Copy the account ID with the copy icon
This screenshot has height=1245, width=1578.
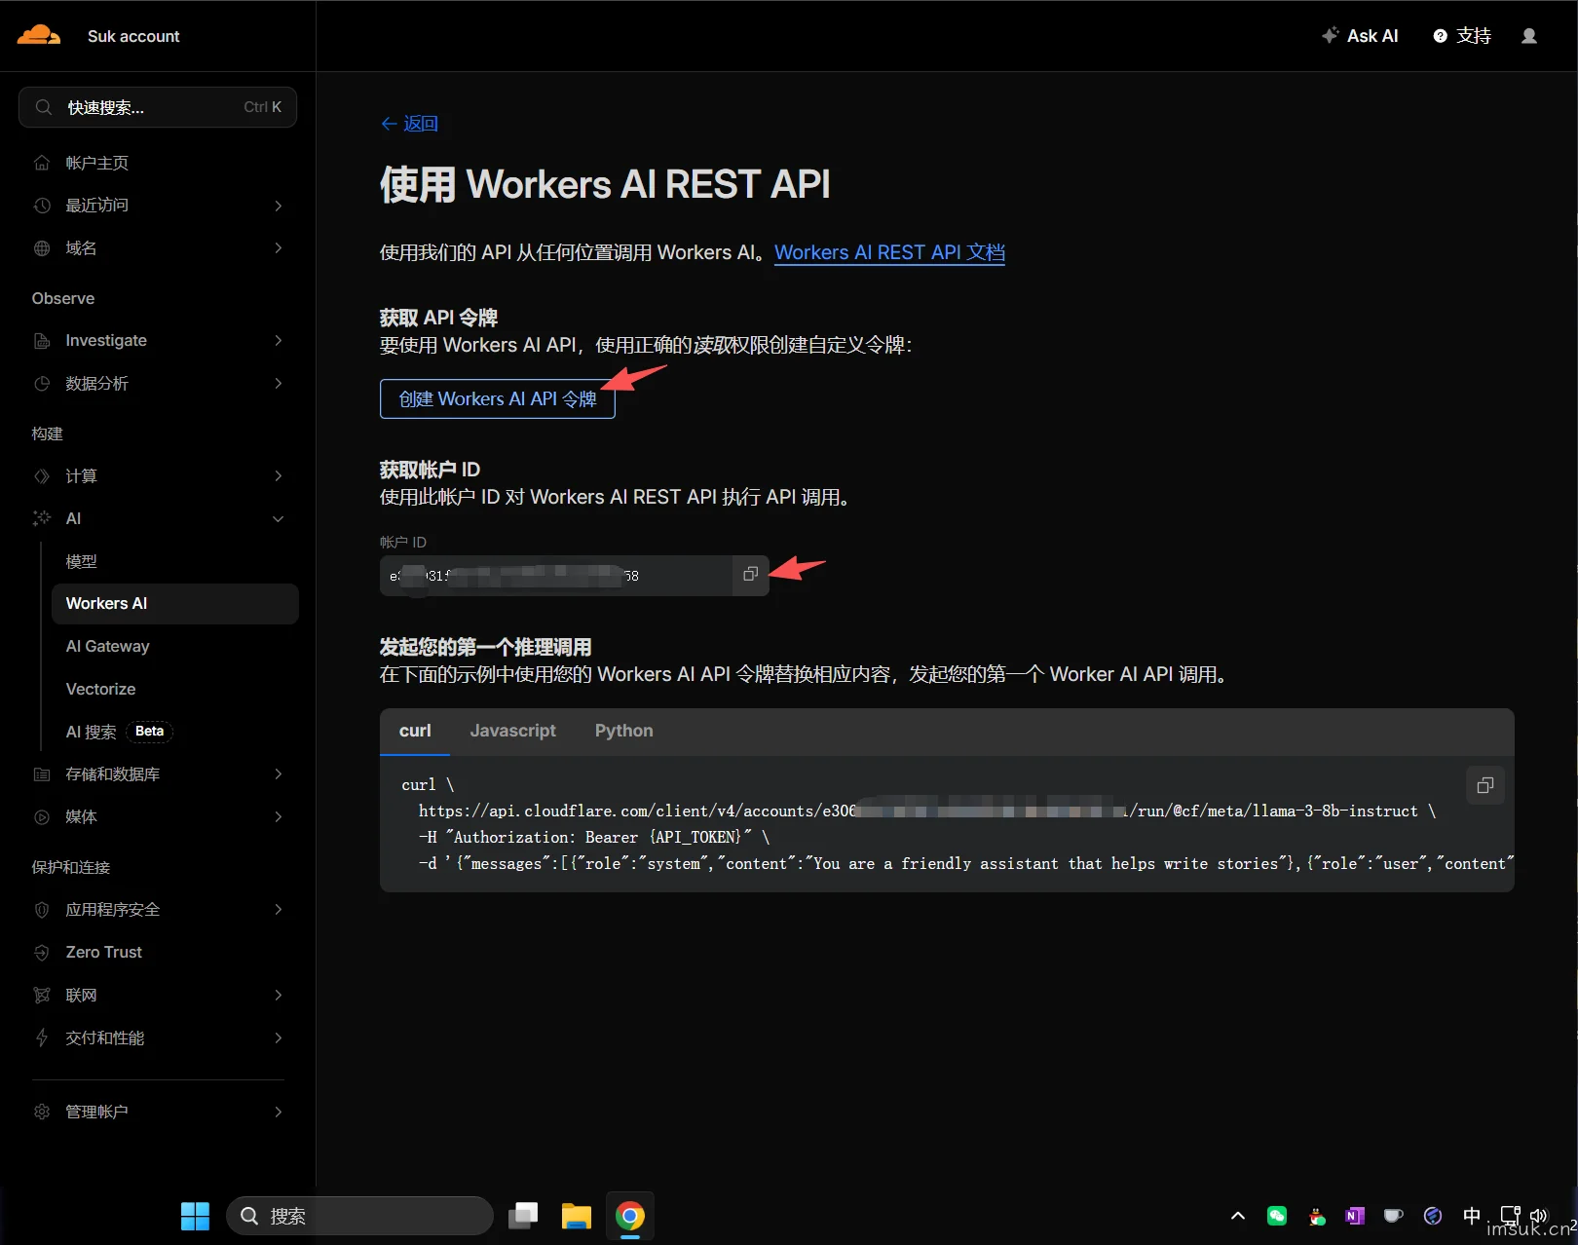tap(750, 575)
